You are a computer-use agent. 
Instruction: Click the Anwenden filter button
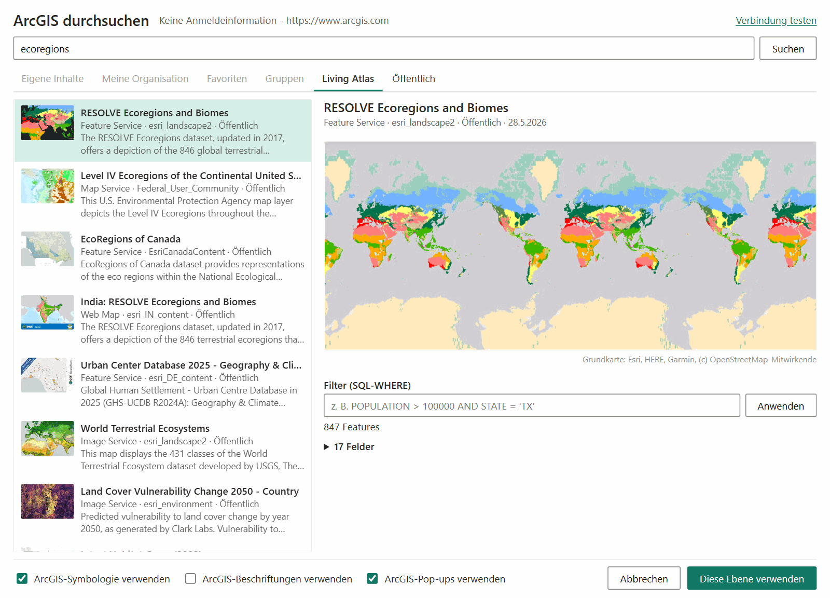[x=780, y=405]
